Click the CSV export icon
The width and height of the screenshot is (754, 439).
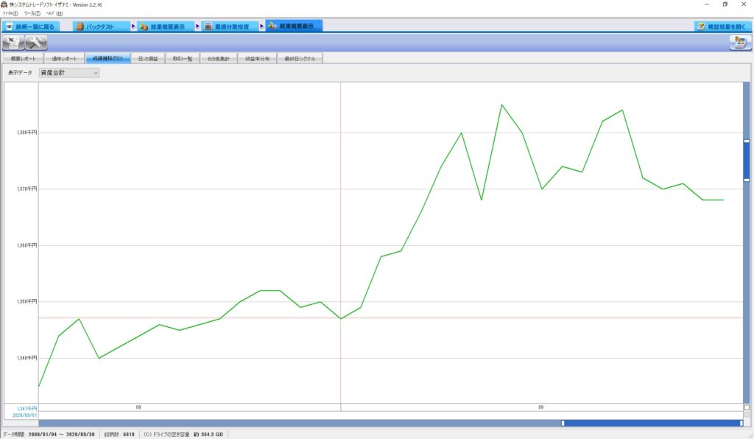tap(13, 42)
